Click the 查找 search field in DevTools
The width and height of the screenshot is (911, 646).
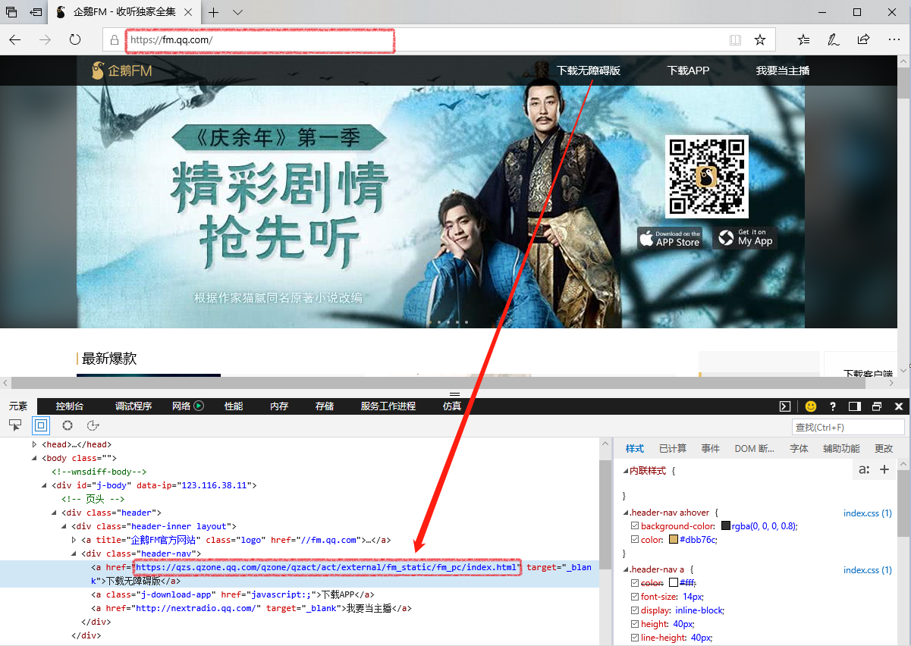[x=848, y=427]
